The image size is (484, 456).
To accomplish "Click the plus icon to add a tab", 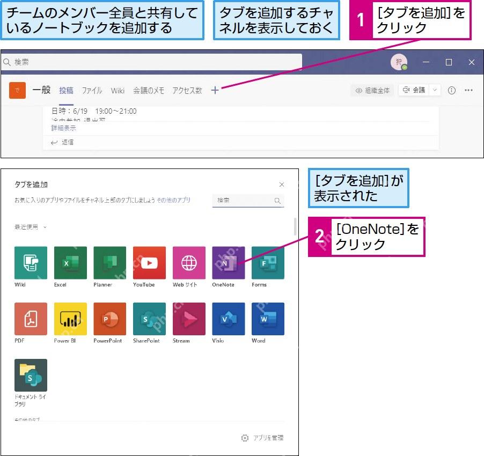I will (215, 90).
